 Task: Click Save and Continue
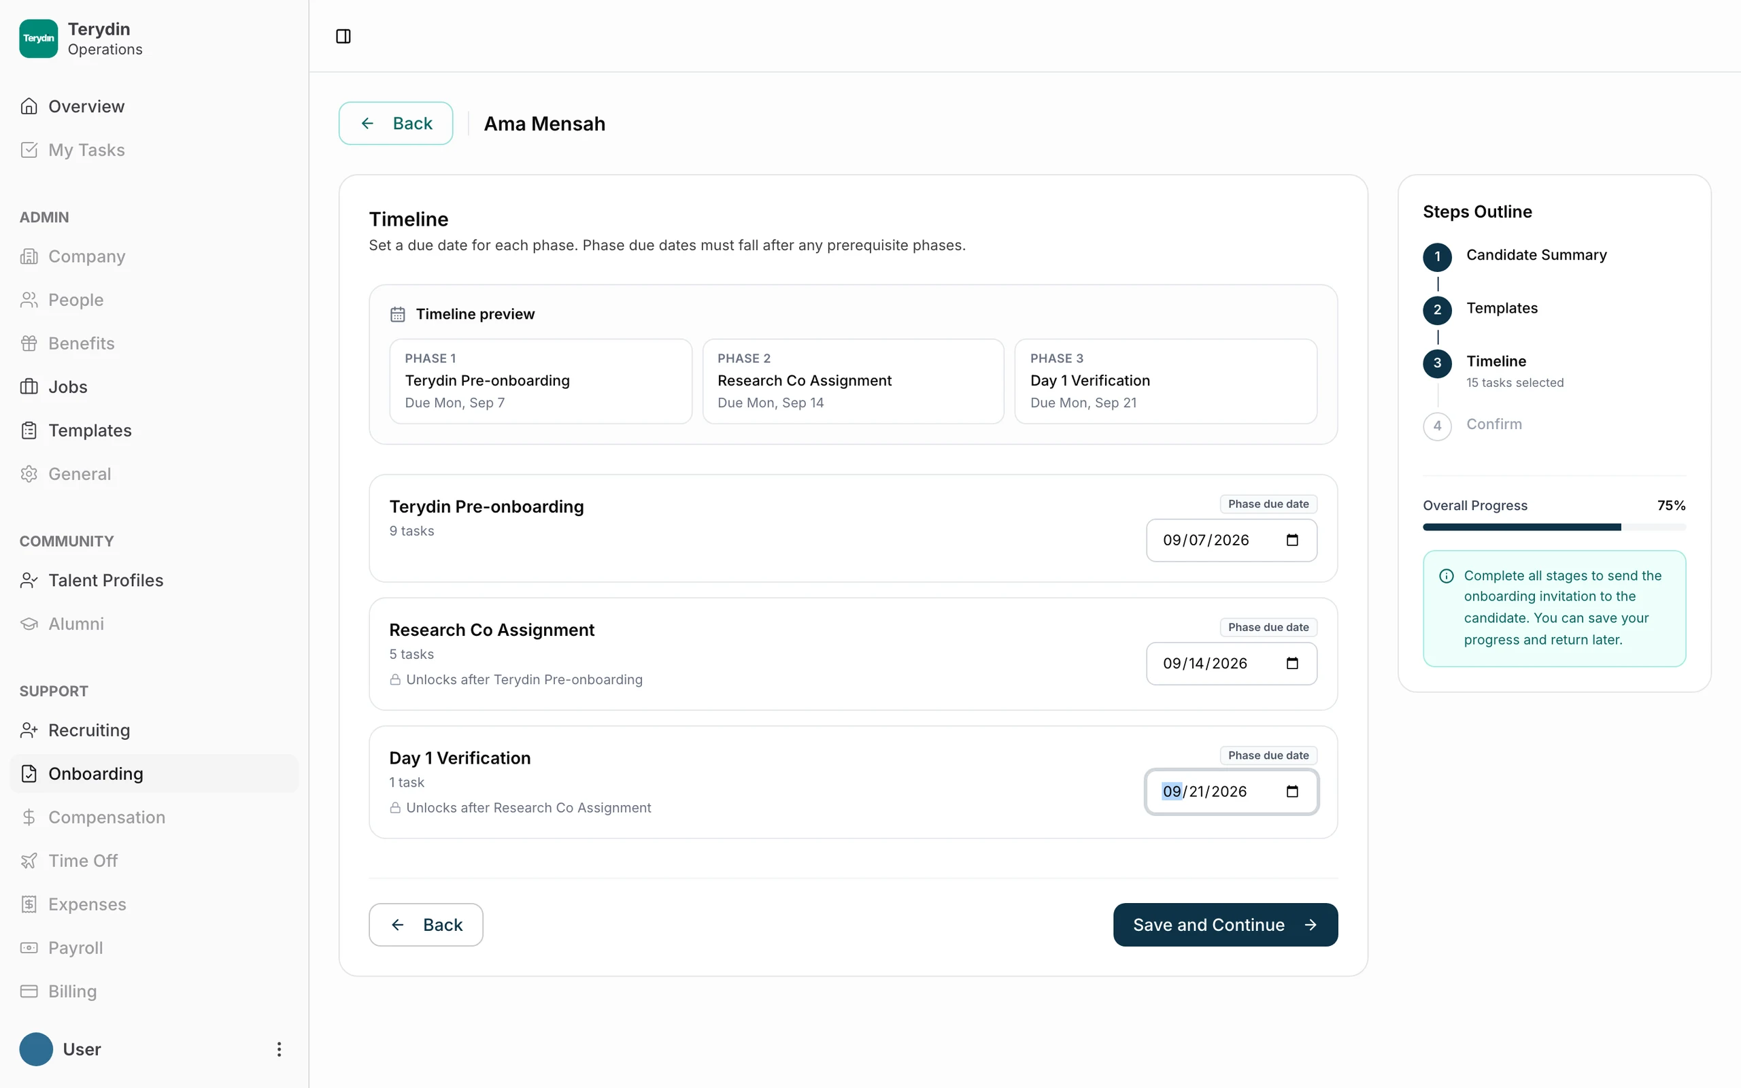[x=1226, y=925]
